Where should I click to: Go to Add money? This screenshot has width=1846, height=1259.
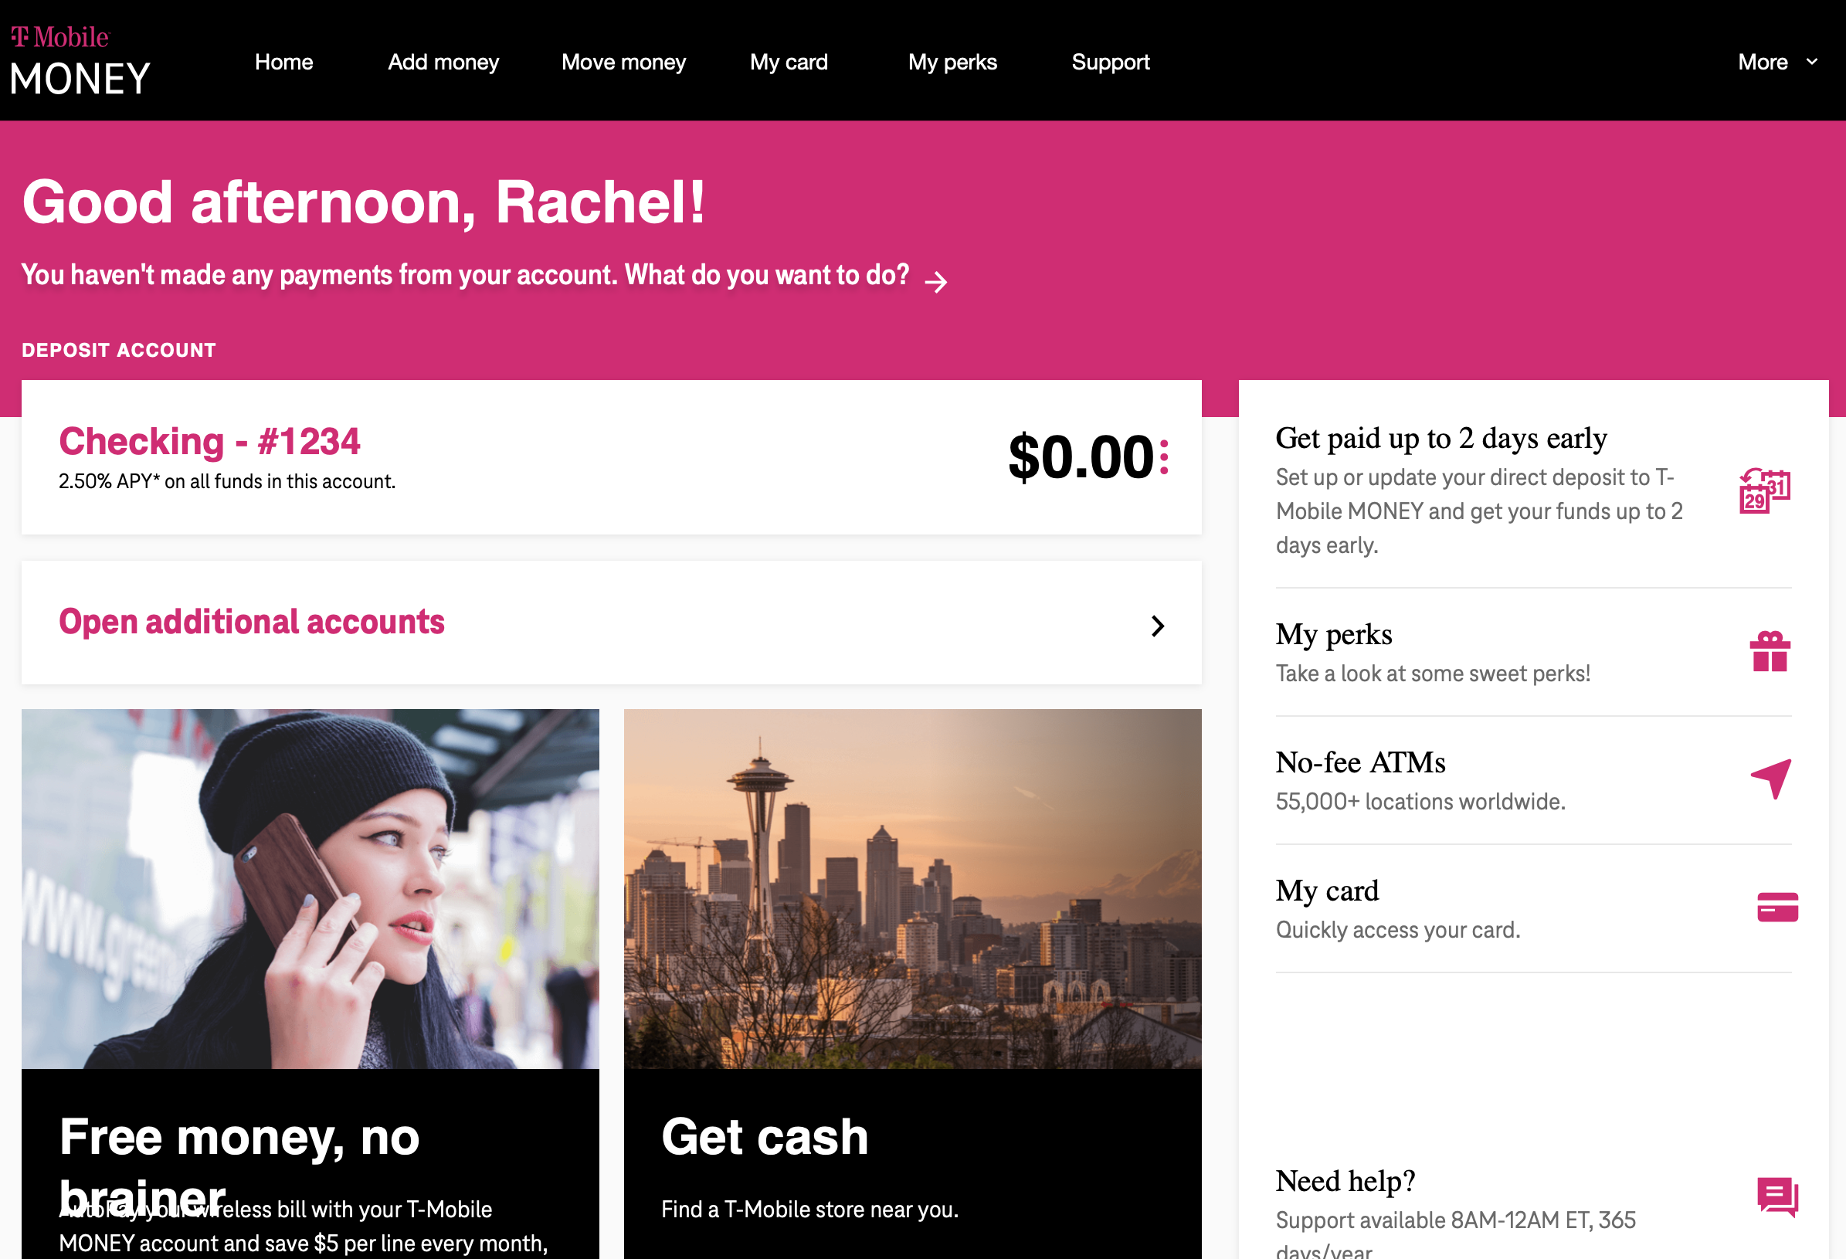[x=443, y=62]
